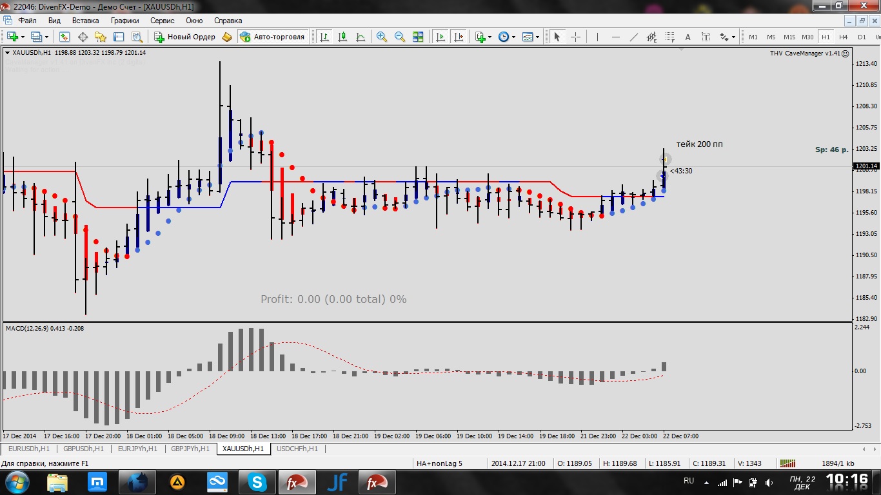Open the Вставка menu

(x=86, y=21)
